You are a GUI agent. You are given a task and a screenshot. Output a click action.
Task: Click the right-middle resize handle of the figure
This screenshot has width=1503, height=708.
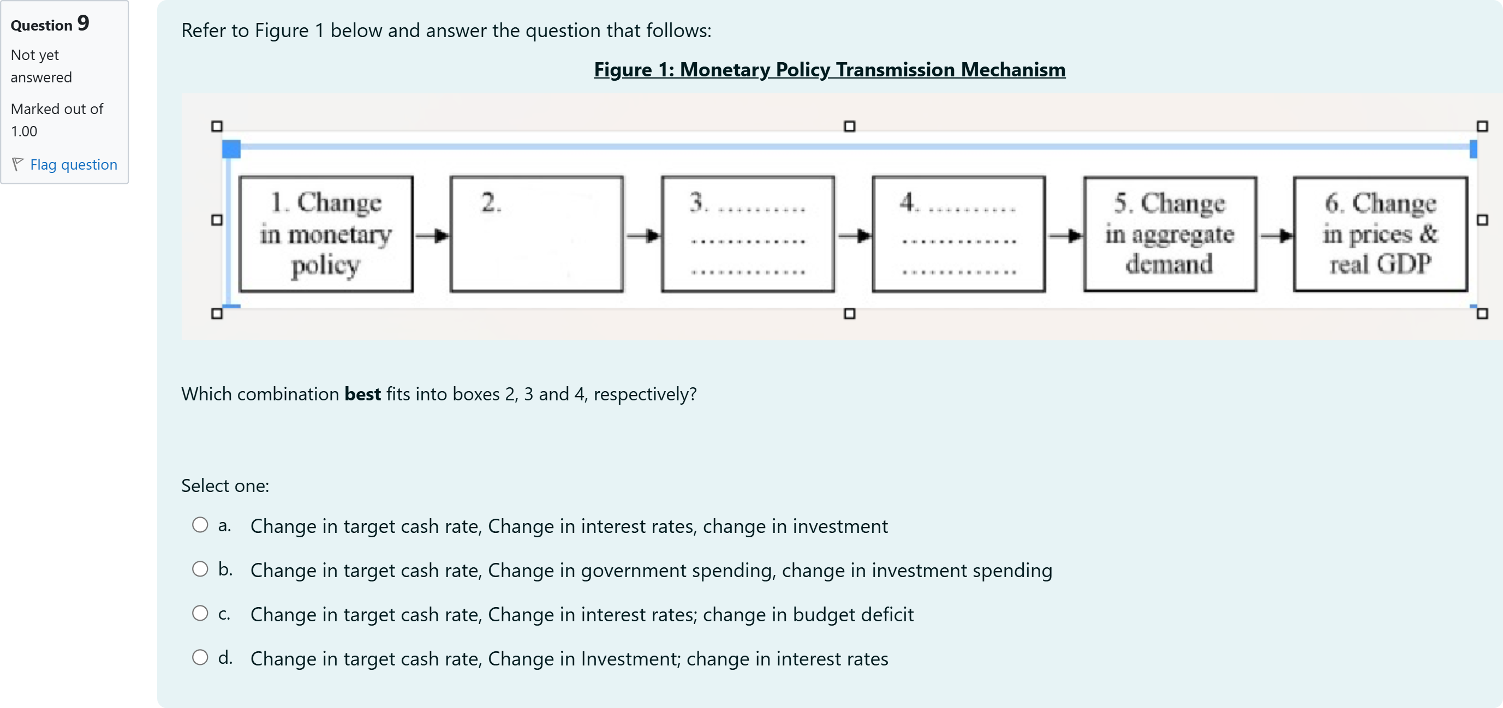pyautogui.click(x=1482, y=220)
